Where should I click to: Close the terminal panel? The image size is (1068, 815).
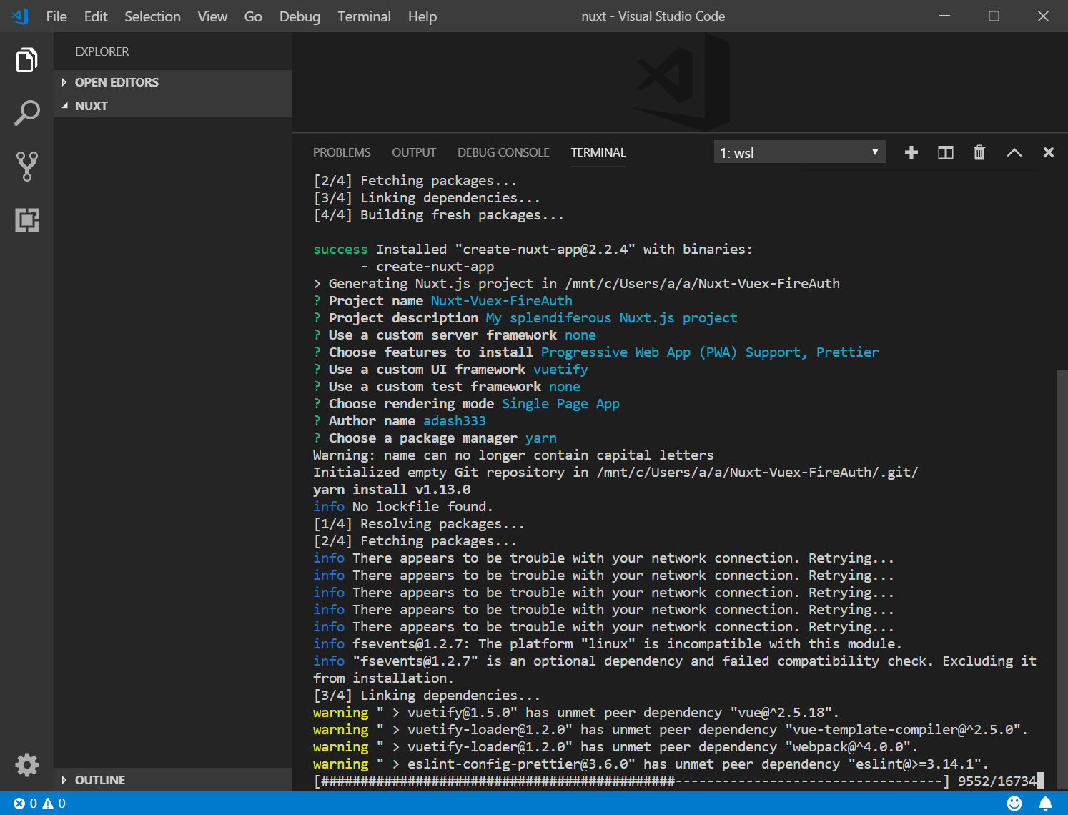[1048, 152]
